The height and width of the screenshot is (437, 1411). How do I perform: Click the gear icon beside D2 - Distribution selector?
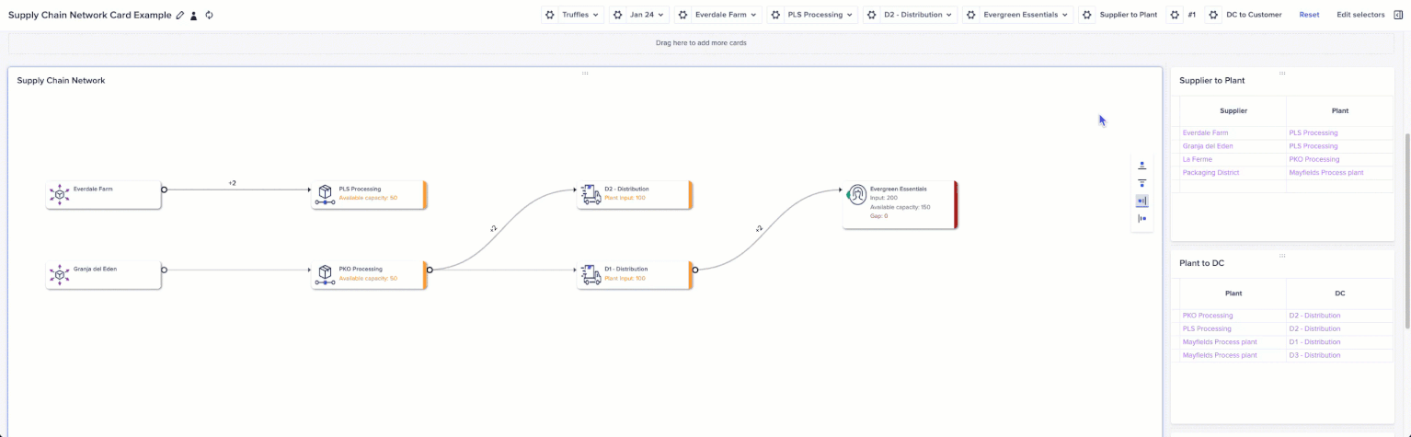872,15
